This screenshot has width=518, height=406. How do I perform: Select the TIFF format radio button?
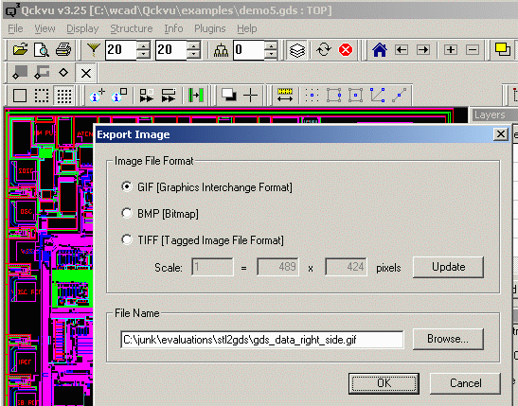click(127, 239)
